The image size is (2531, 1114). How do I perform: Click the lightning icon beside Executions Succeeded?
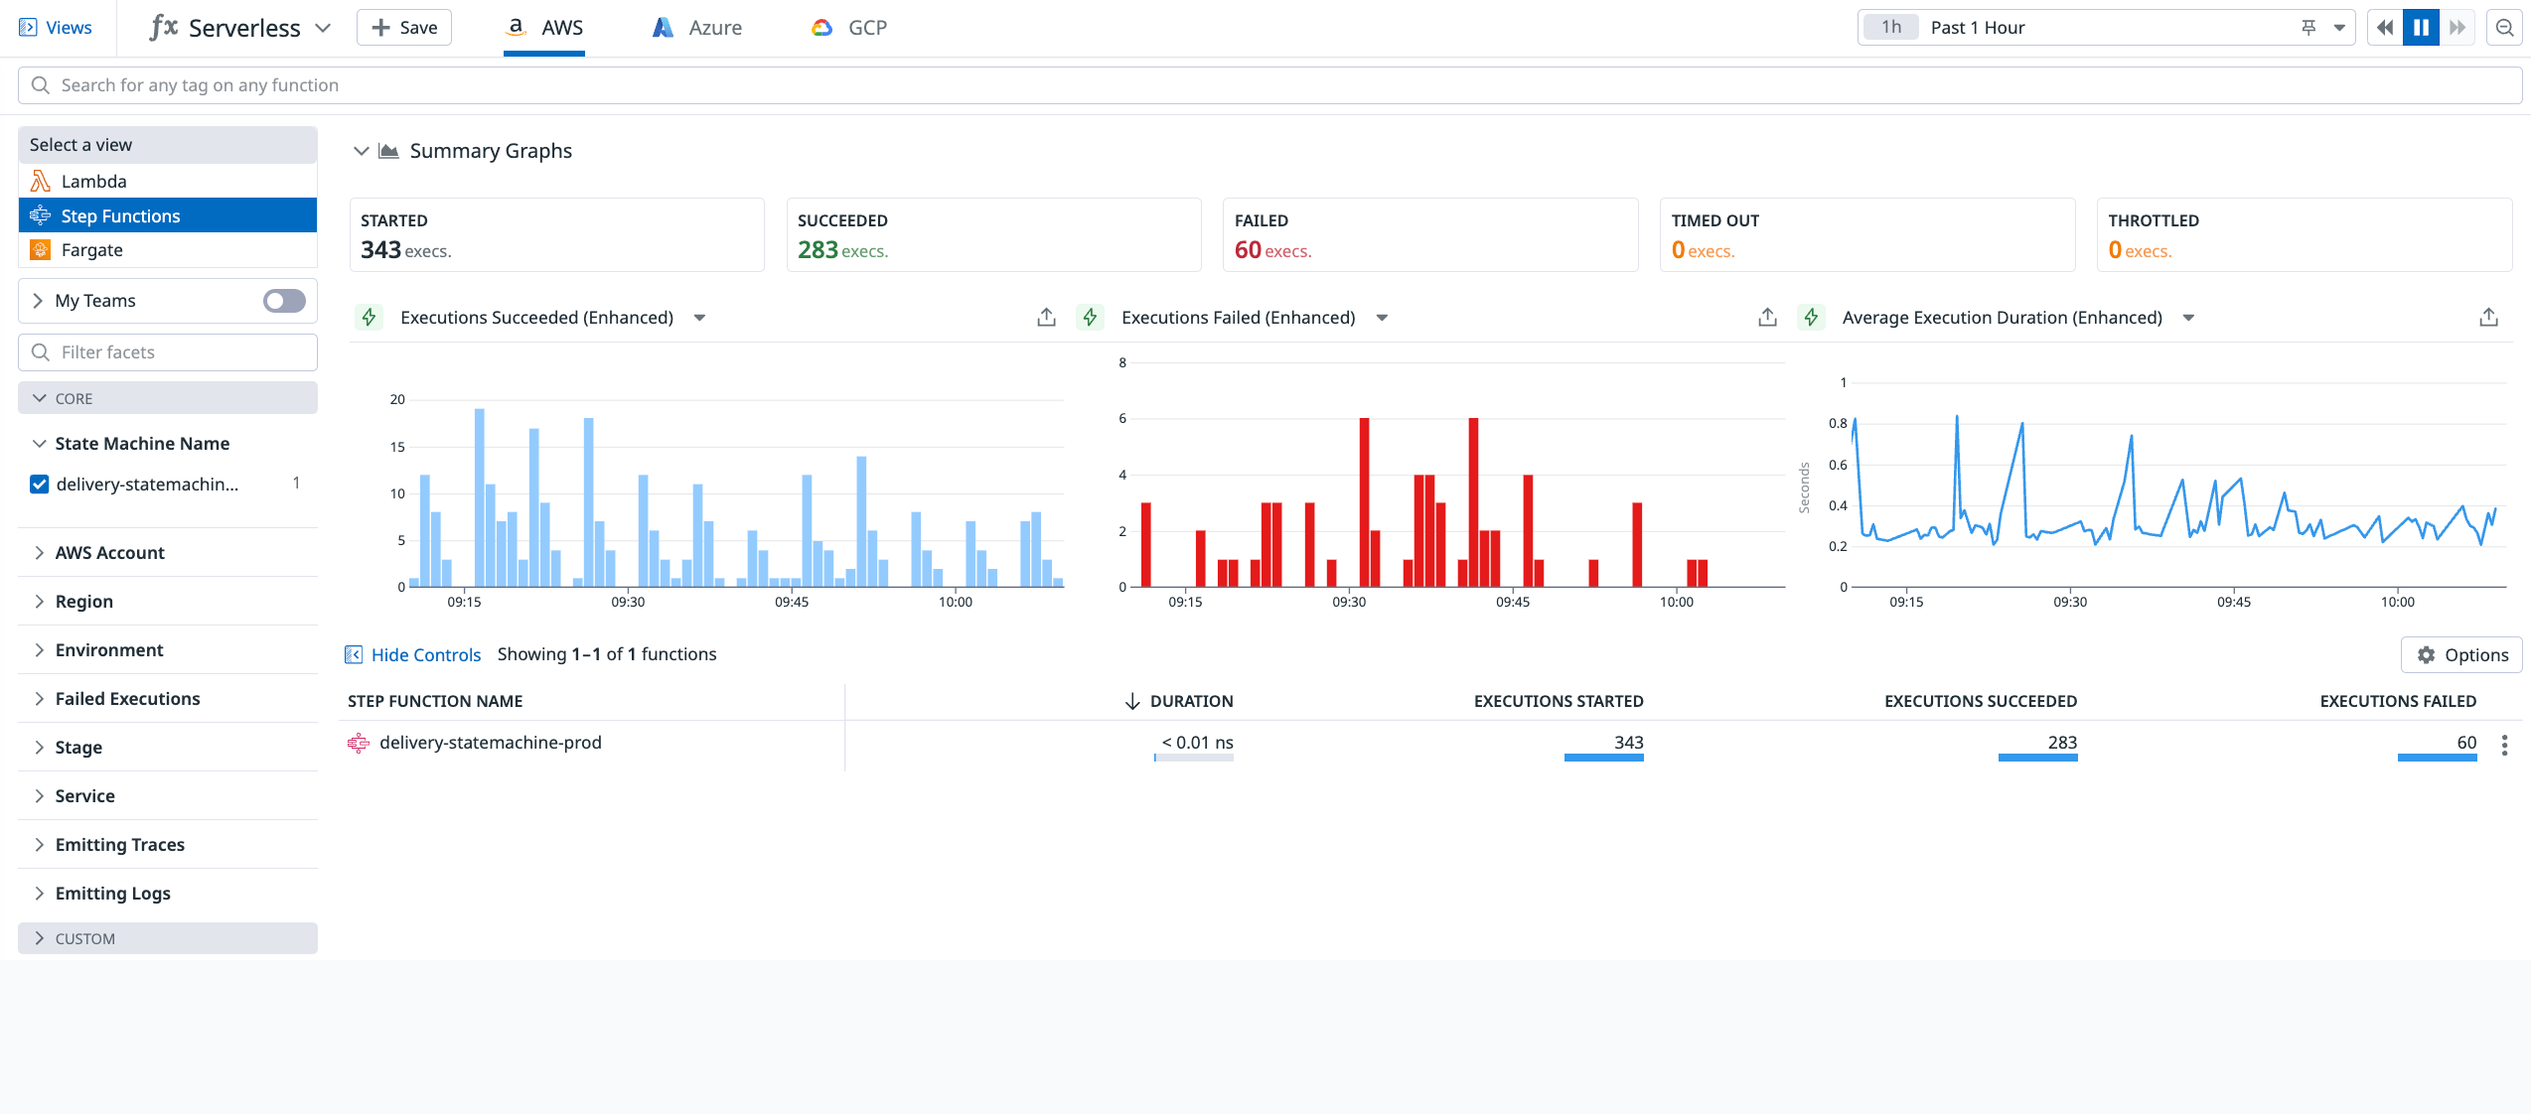[369, 317]
